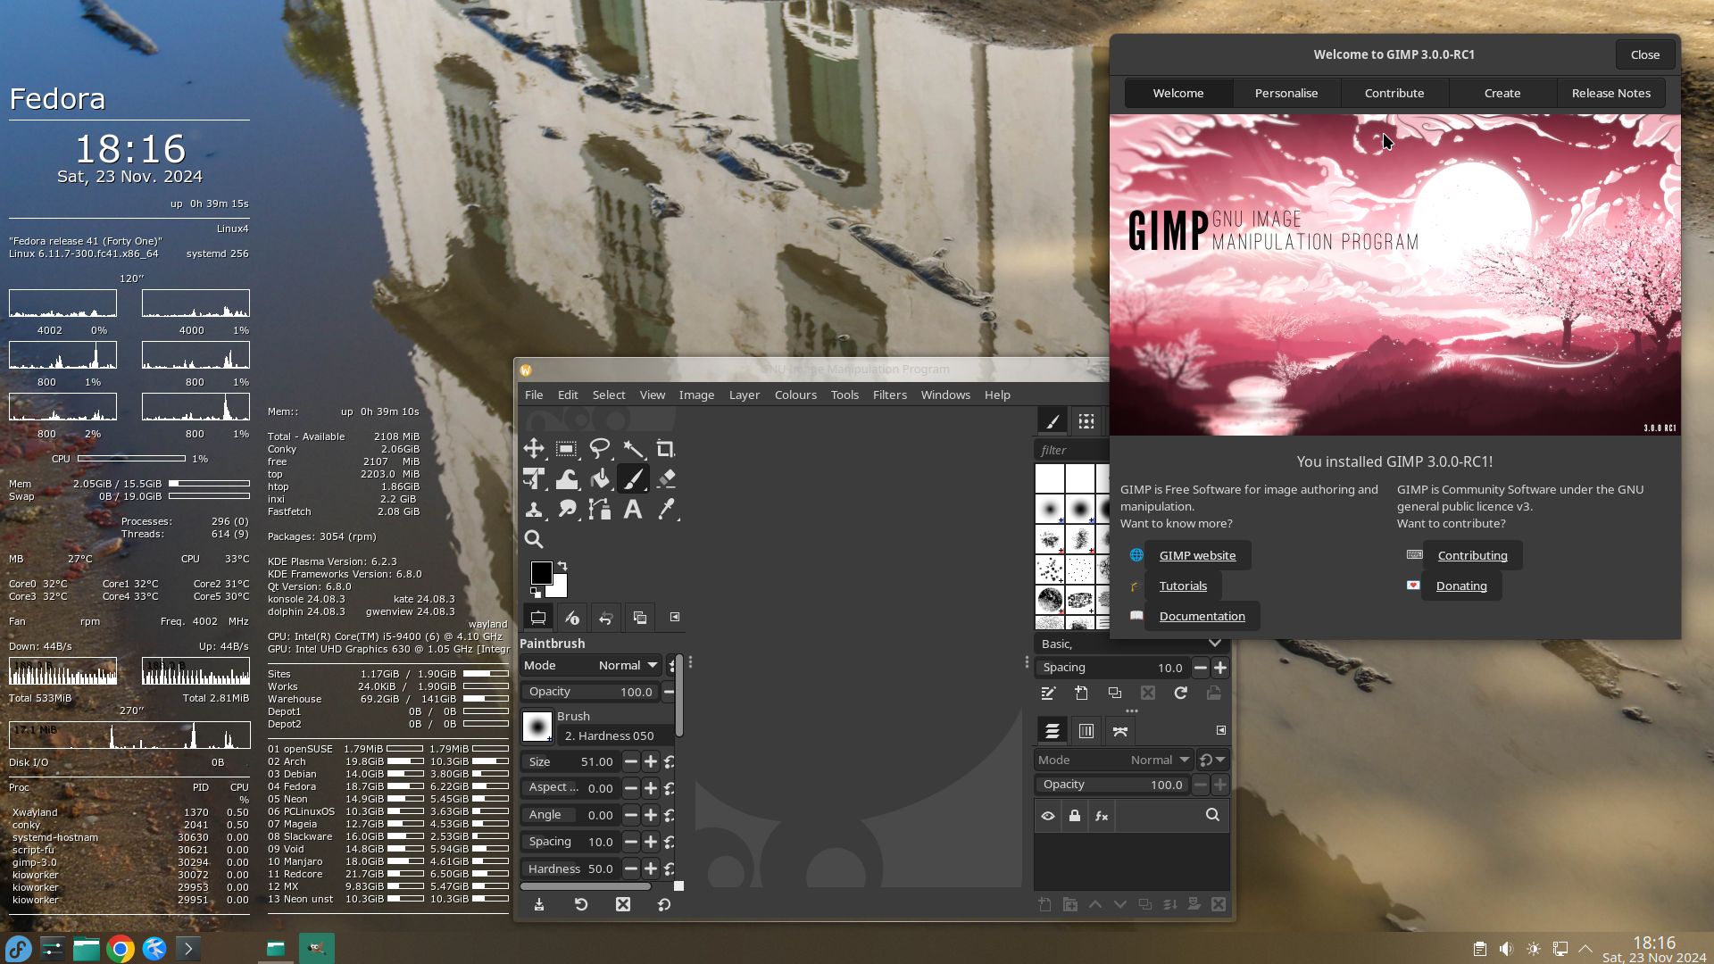Click the Hardness slider in Tool Options
The width and height of the screenshot is (1714, 964).
(x=570, y=868)
